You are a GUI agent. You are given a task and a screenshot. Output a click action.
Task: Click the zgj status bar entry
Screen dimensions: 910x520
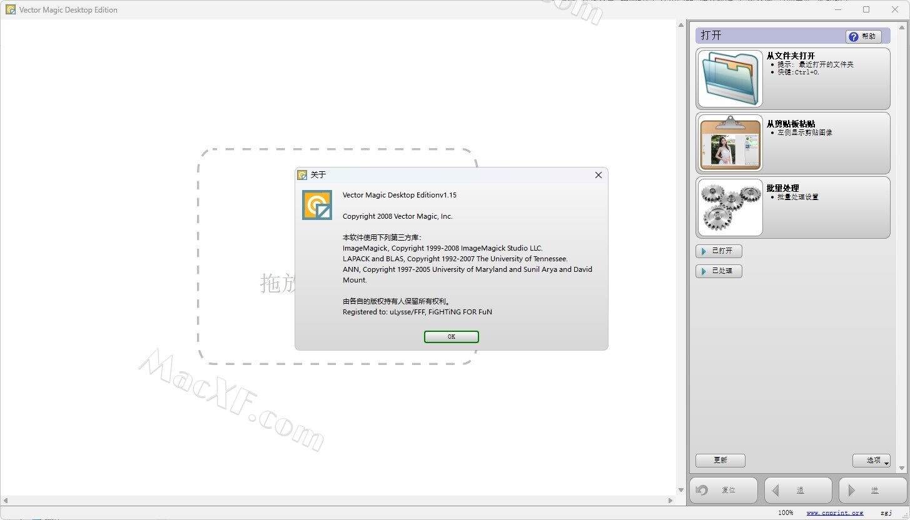pyautogui.click(x=886, y=513)
